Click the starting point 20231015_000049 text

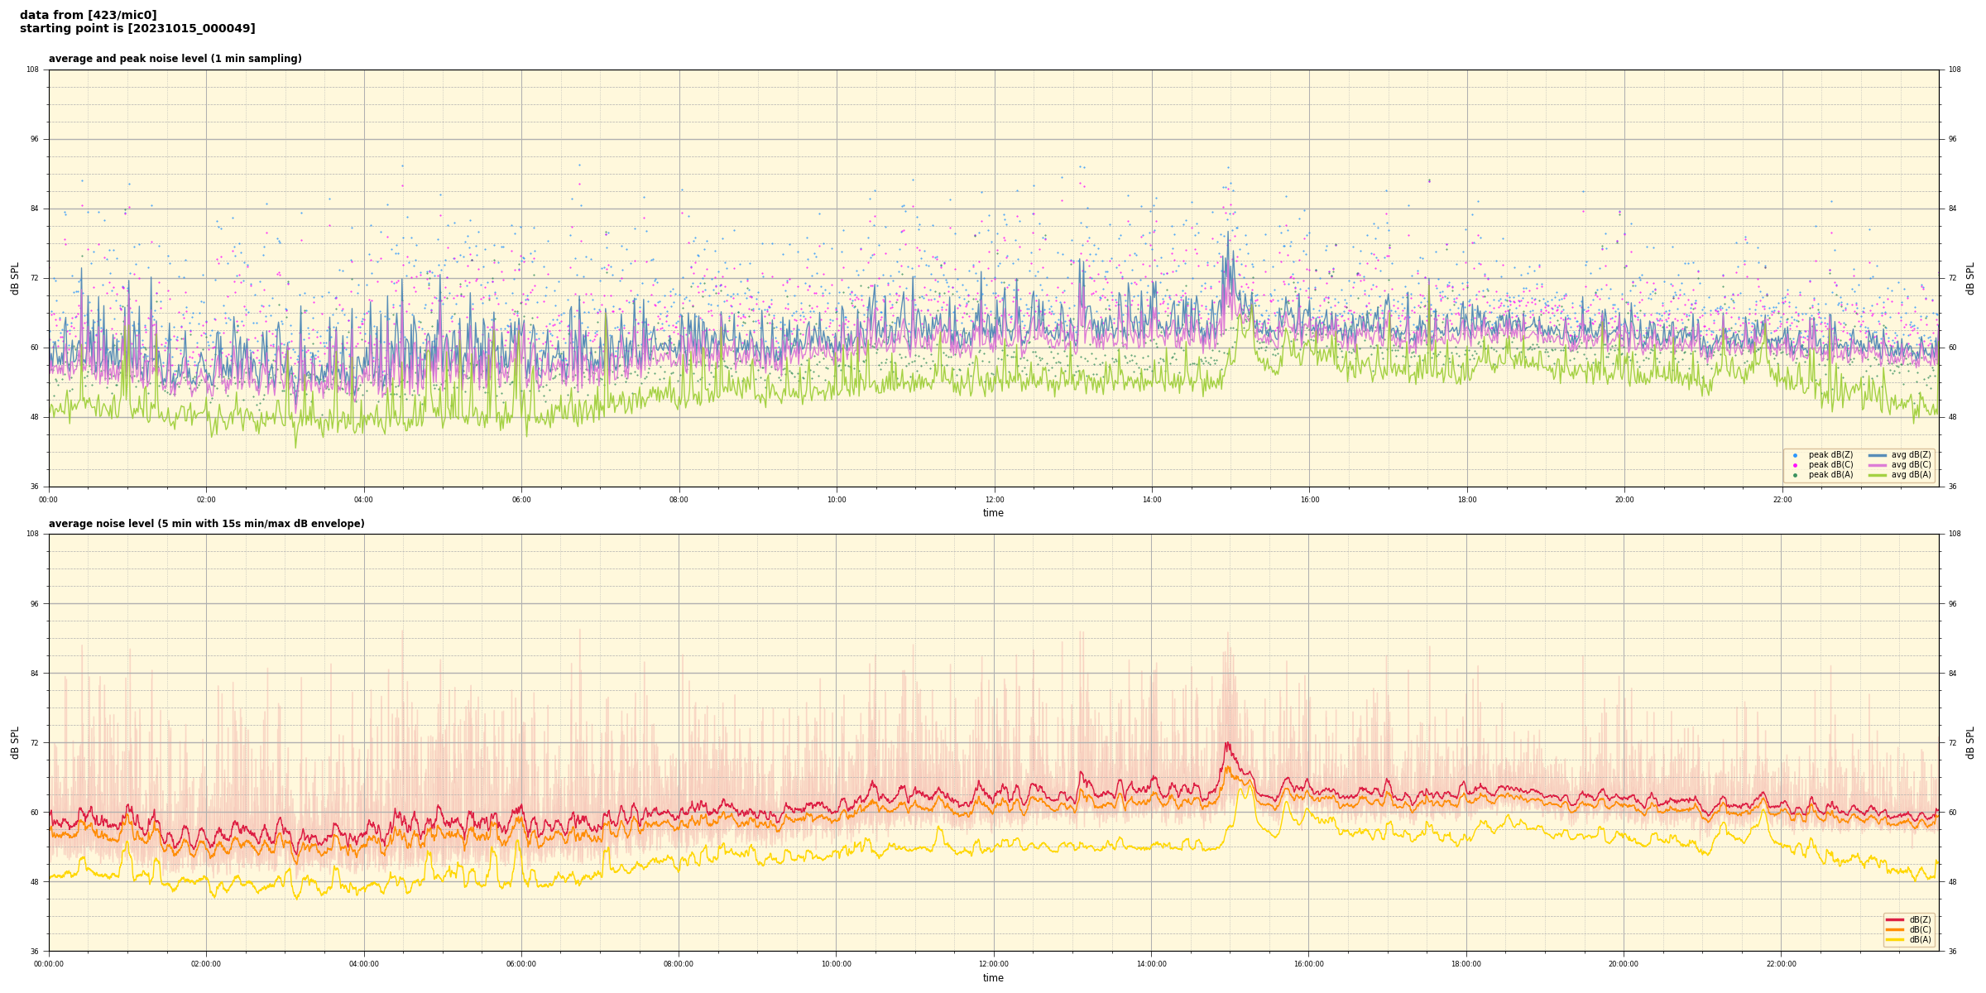tap(137, 29)
